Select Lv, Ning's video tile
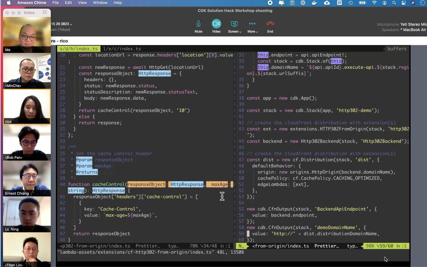Screen dimensions: 427x267 27,214
